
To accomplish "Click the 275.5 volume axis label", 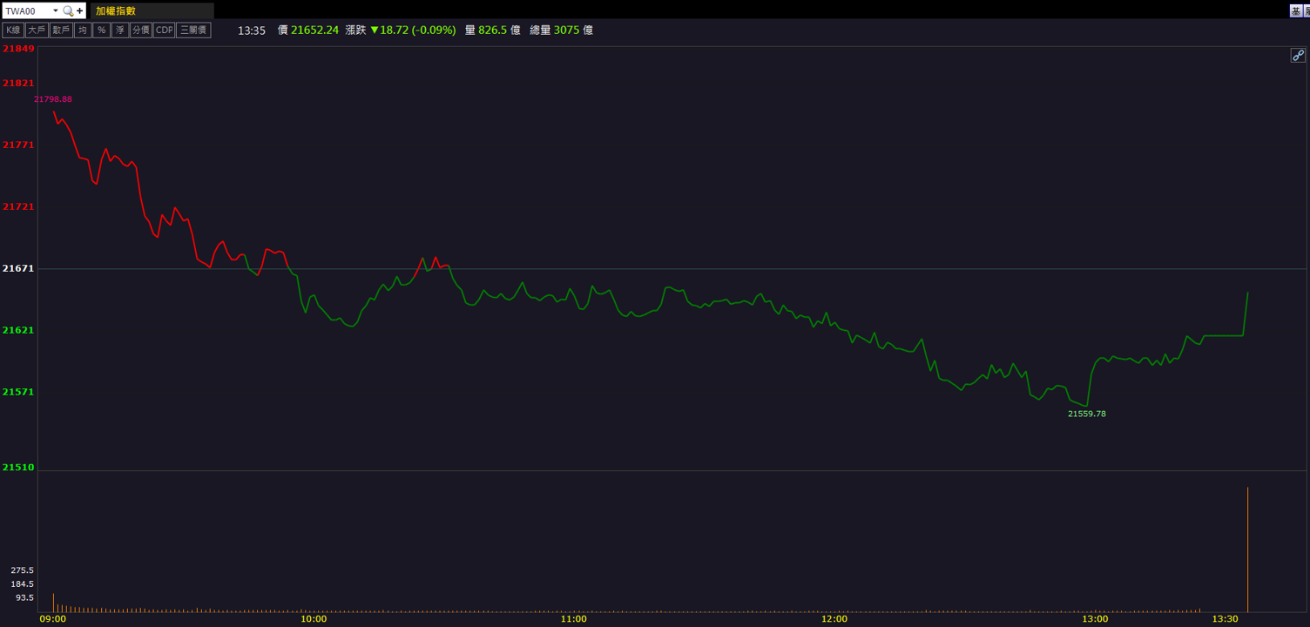I will 23,570.
